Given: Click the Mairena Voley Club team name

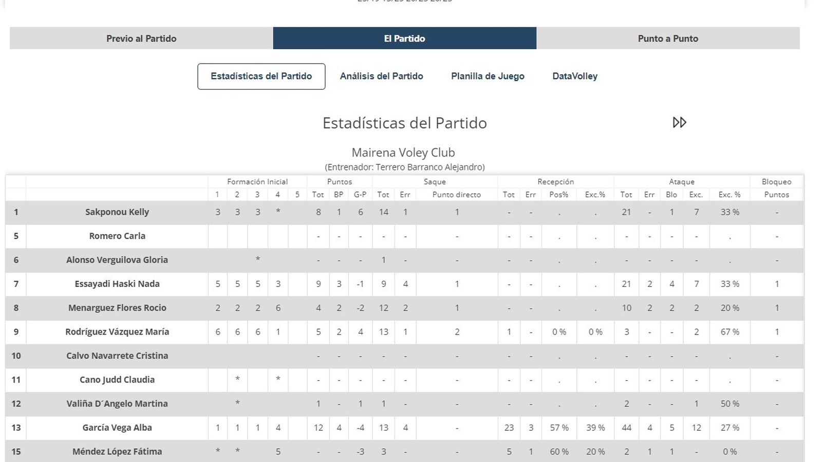Looking at the screenshot, I should (404, 152).
